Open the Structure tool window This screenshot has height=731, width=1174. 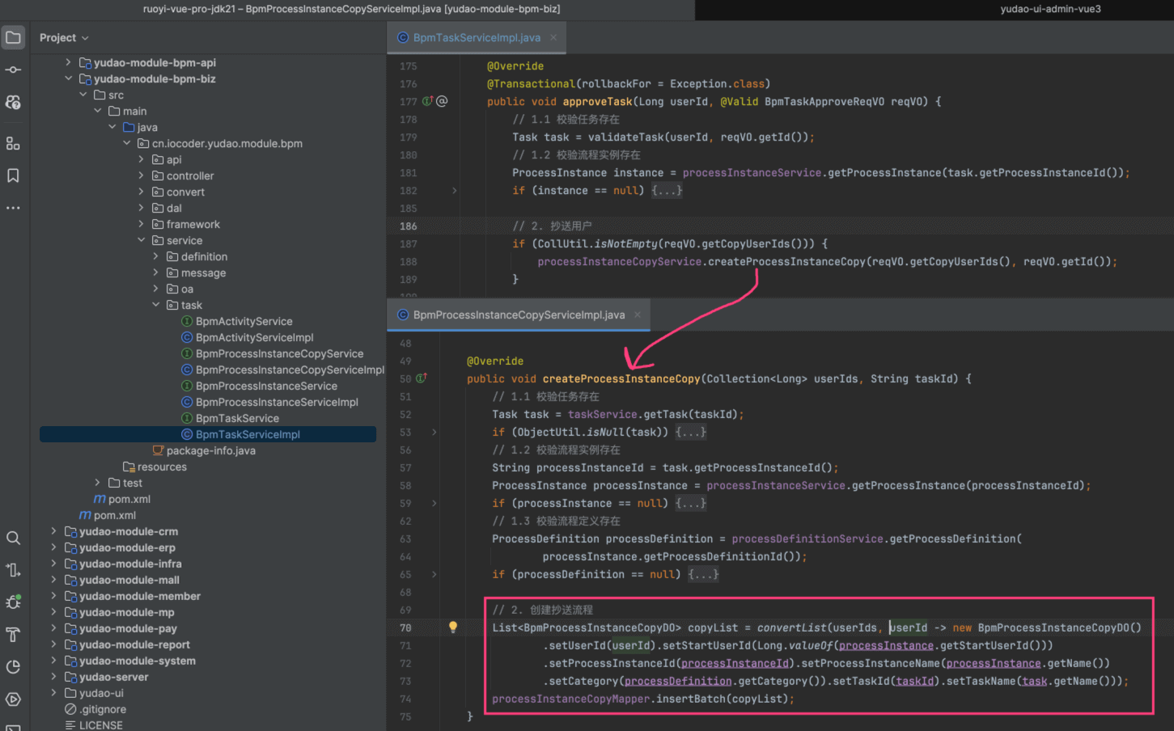click(13, 143)
